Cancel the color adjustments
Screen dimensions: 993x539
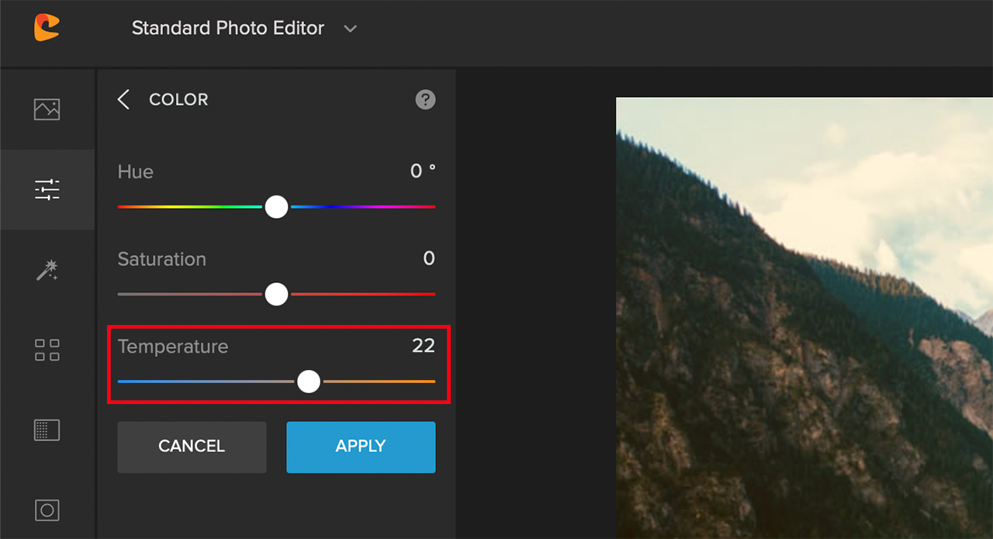[191, 447]
